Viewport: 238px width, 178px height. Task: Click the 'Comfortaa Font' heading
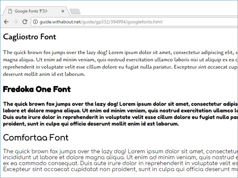click(x=36, y=137)
